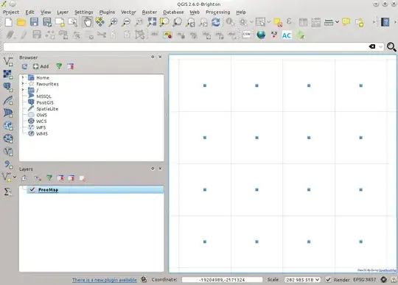Click the Add Vector Layer sidebar icon
Viewport: 398px width, 285px height.
[x=8, y=62]
